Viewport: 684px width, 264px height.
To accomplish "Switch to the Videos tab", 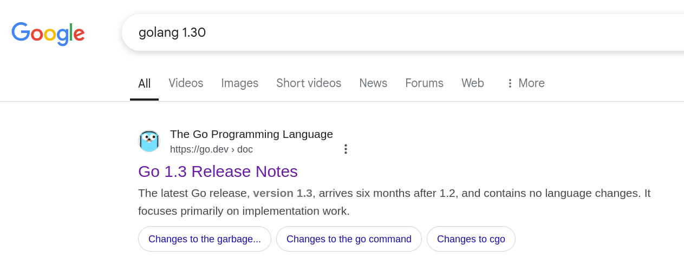I will point(186,83).
